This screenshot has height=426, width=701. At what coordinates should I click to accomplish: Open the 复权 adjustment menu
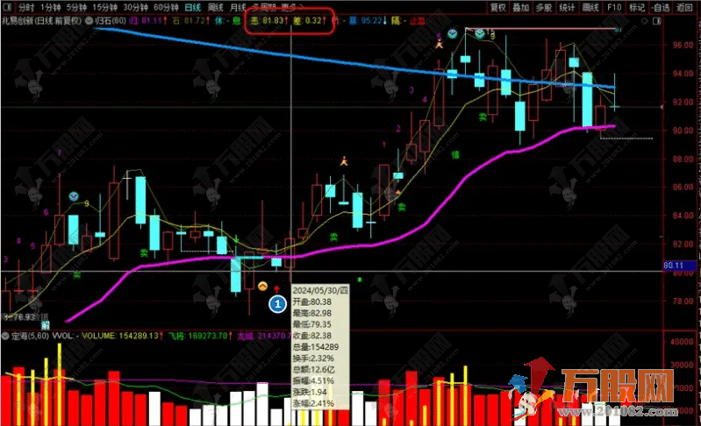498,8
